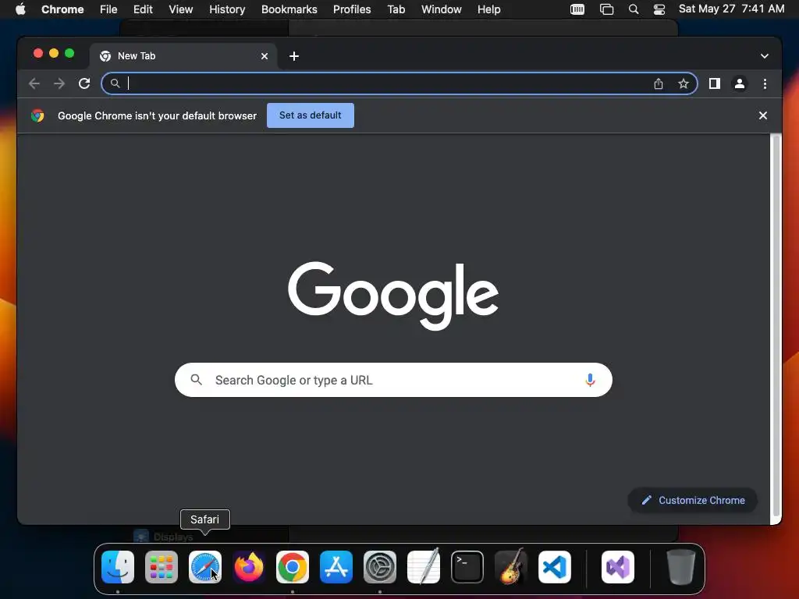Open the Help menu
This screenshot has height=599, width=799.
point(488,9)
